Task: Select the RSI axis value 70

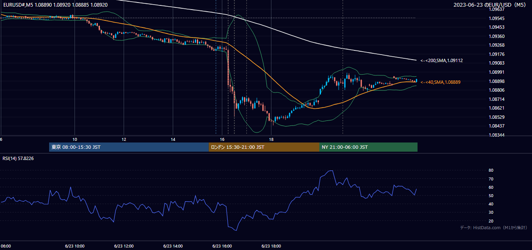Action: click(491, 179)
